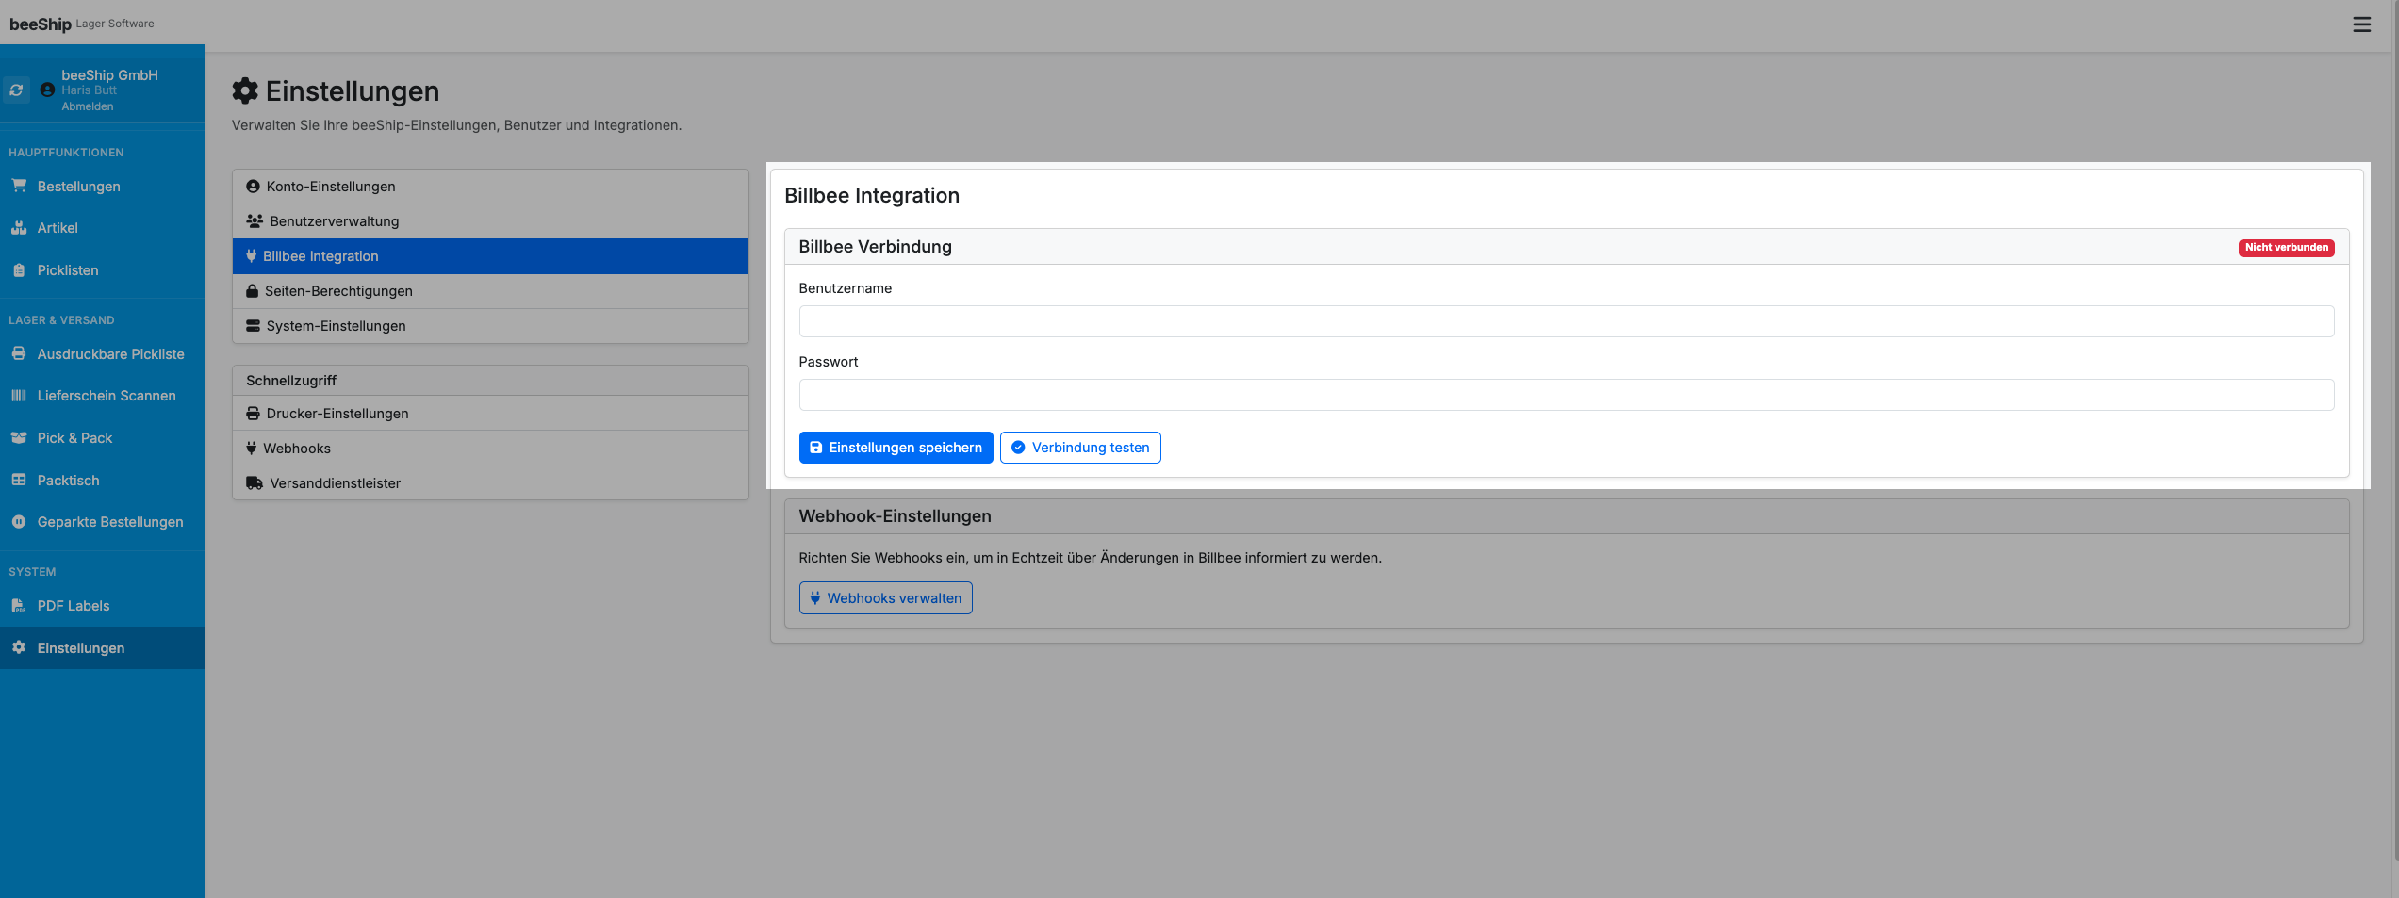Click the user avatar icon near Haris Butt
The image size is (2399, 898).
tap(47, 90)
